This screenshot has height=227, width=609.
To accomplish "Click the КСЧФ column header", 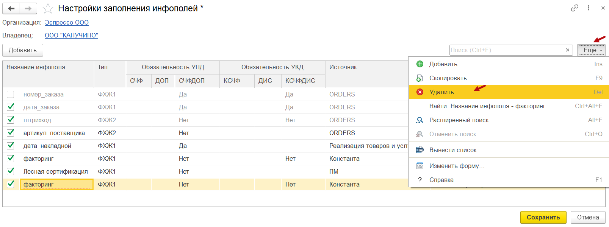I will pyautogui.click(x=237, y=81).
